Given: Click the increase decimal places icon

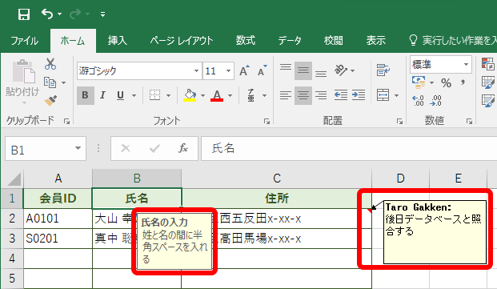Looking at the screenshot, I should [419, 101].
